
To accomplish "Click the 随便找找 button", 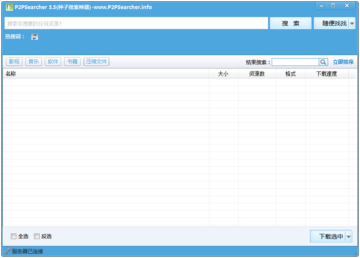I will click(332, 23).
